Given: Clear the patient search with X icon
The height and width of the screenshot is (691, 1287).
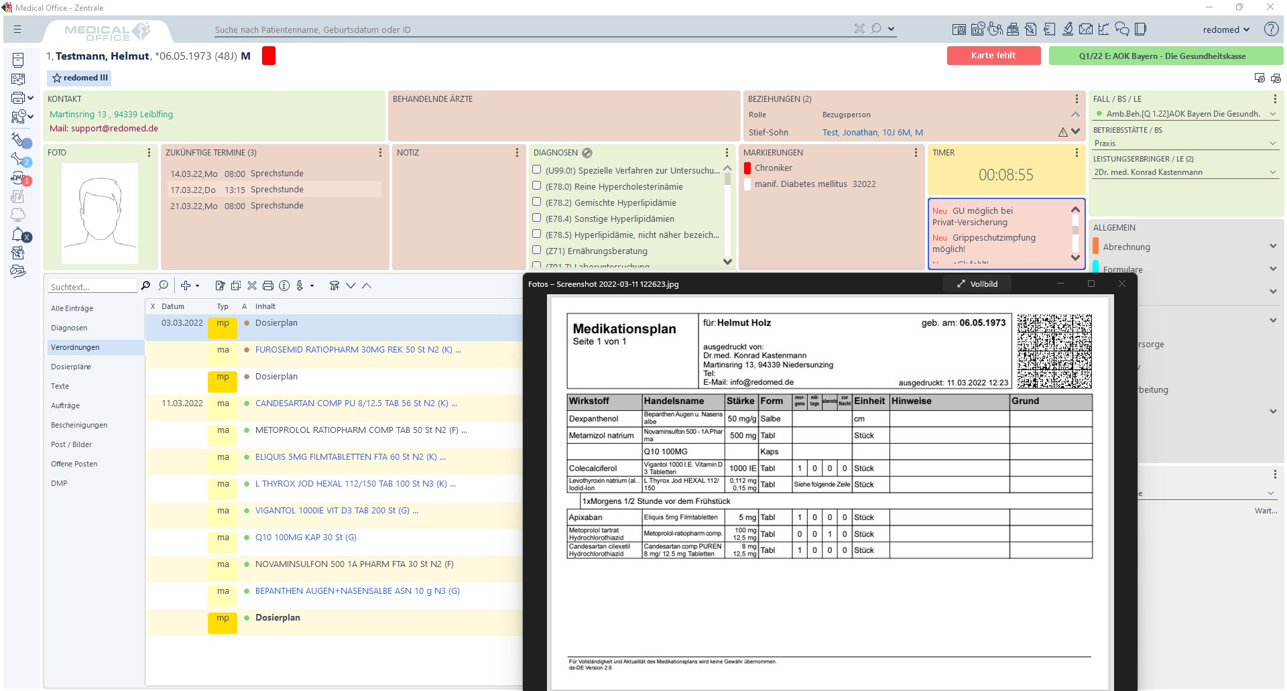Looking at the screenshot, I should pos(859,28).
